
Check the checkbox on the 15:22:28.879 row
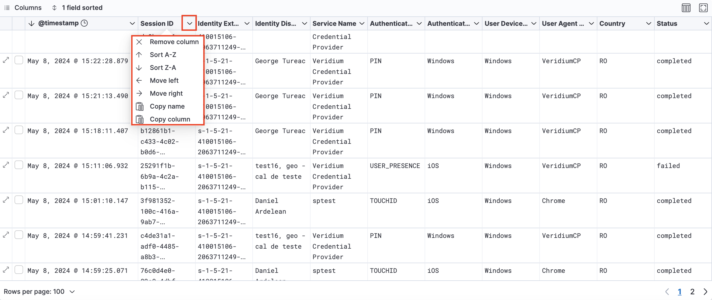(x=19, y=60)
